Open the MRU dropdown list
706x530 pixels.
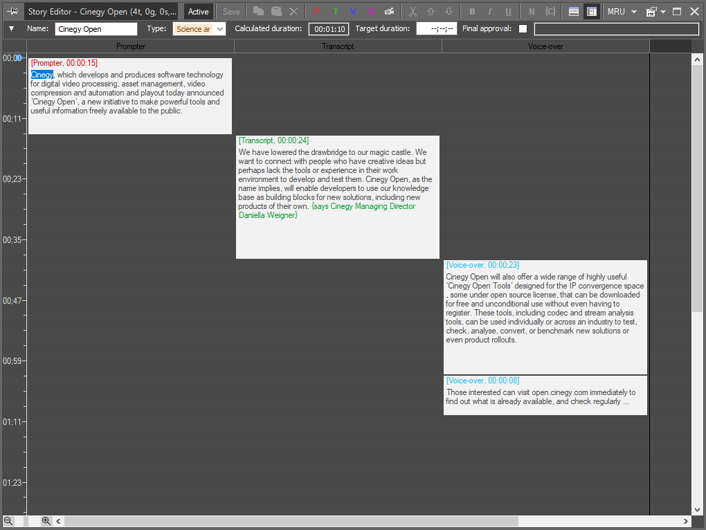[x=622, y=12]
